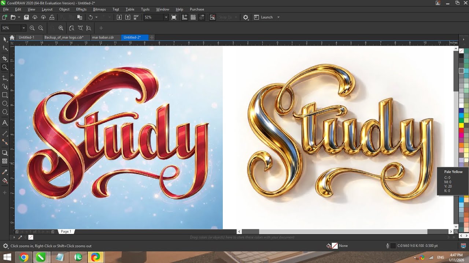Screen dimensions: 469x263
Task: Open Google Chrome from the taskbar
Action: pos(23,257)
